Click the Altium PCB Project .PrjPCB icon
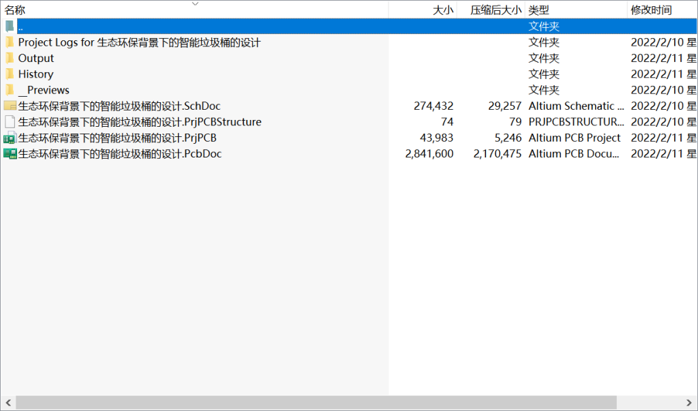Image resolution: width=698 pixels, height=411 pixels. 10,137
